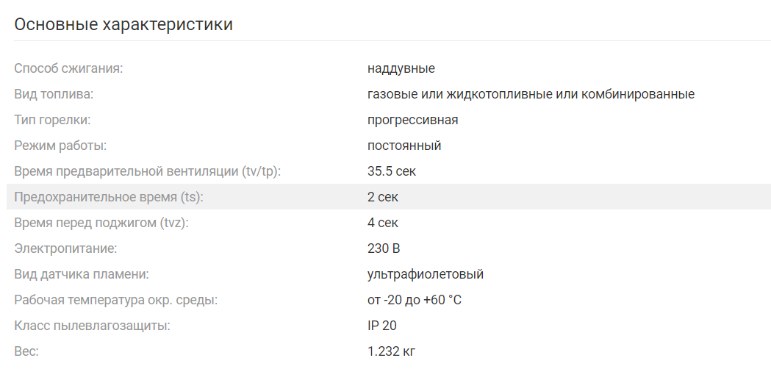Click the "постоянный" value
Screen dimensions: 771x369
404,146
